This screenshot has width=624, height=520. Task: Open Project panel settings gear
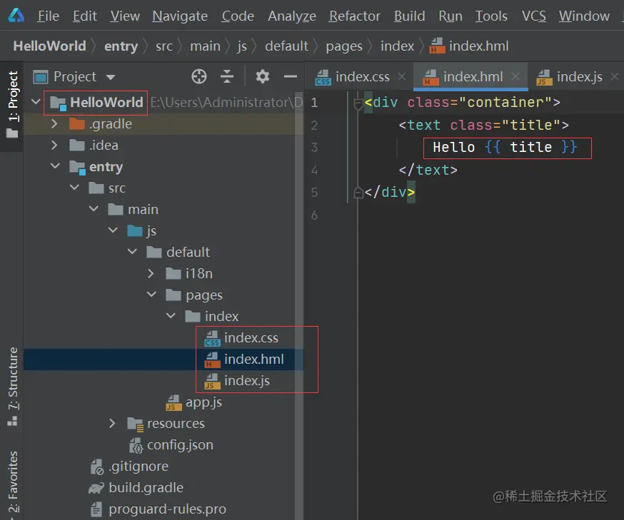tap(262, 76)
